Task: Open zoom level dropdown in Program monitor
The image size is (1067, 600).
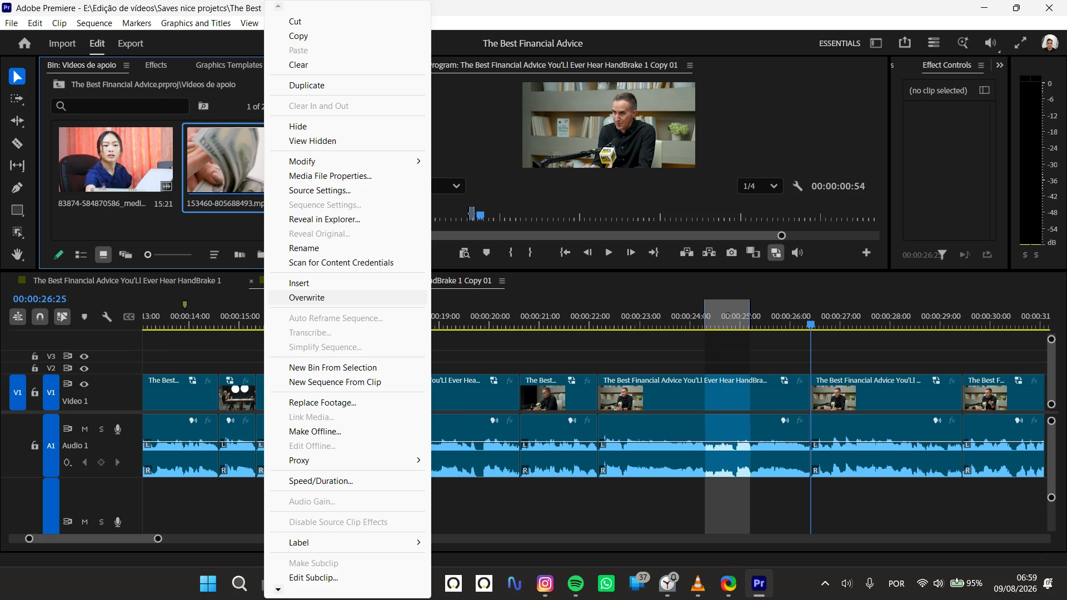Action: pyautogui.click(x=449, y=186)
